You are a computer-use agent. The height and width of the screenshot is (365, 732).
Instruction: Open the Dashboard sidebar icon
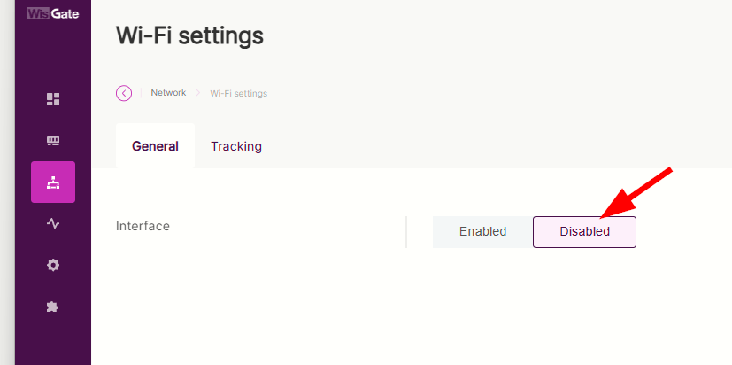coord(53,99)
